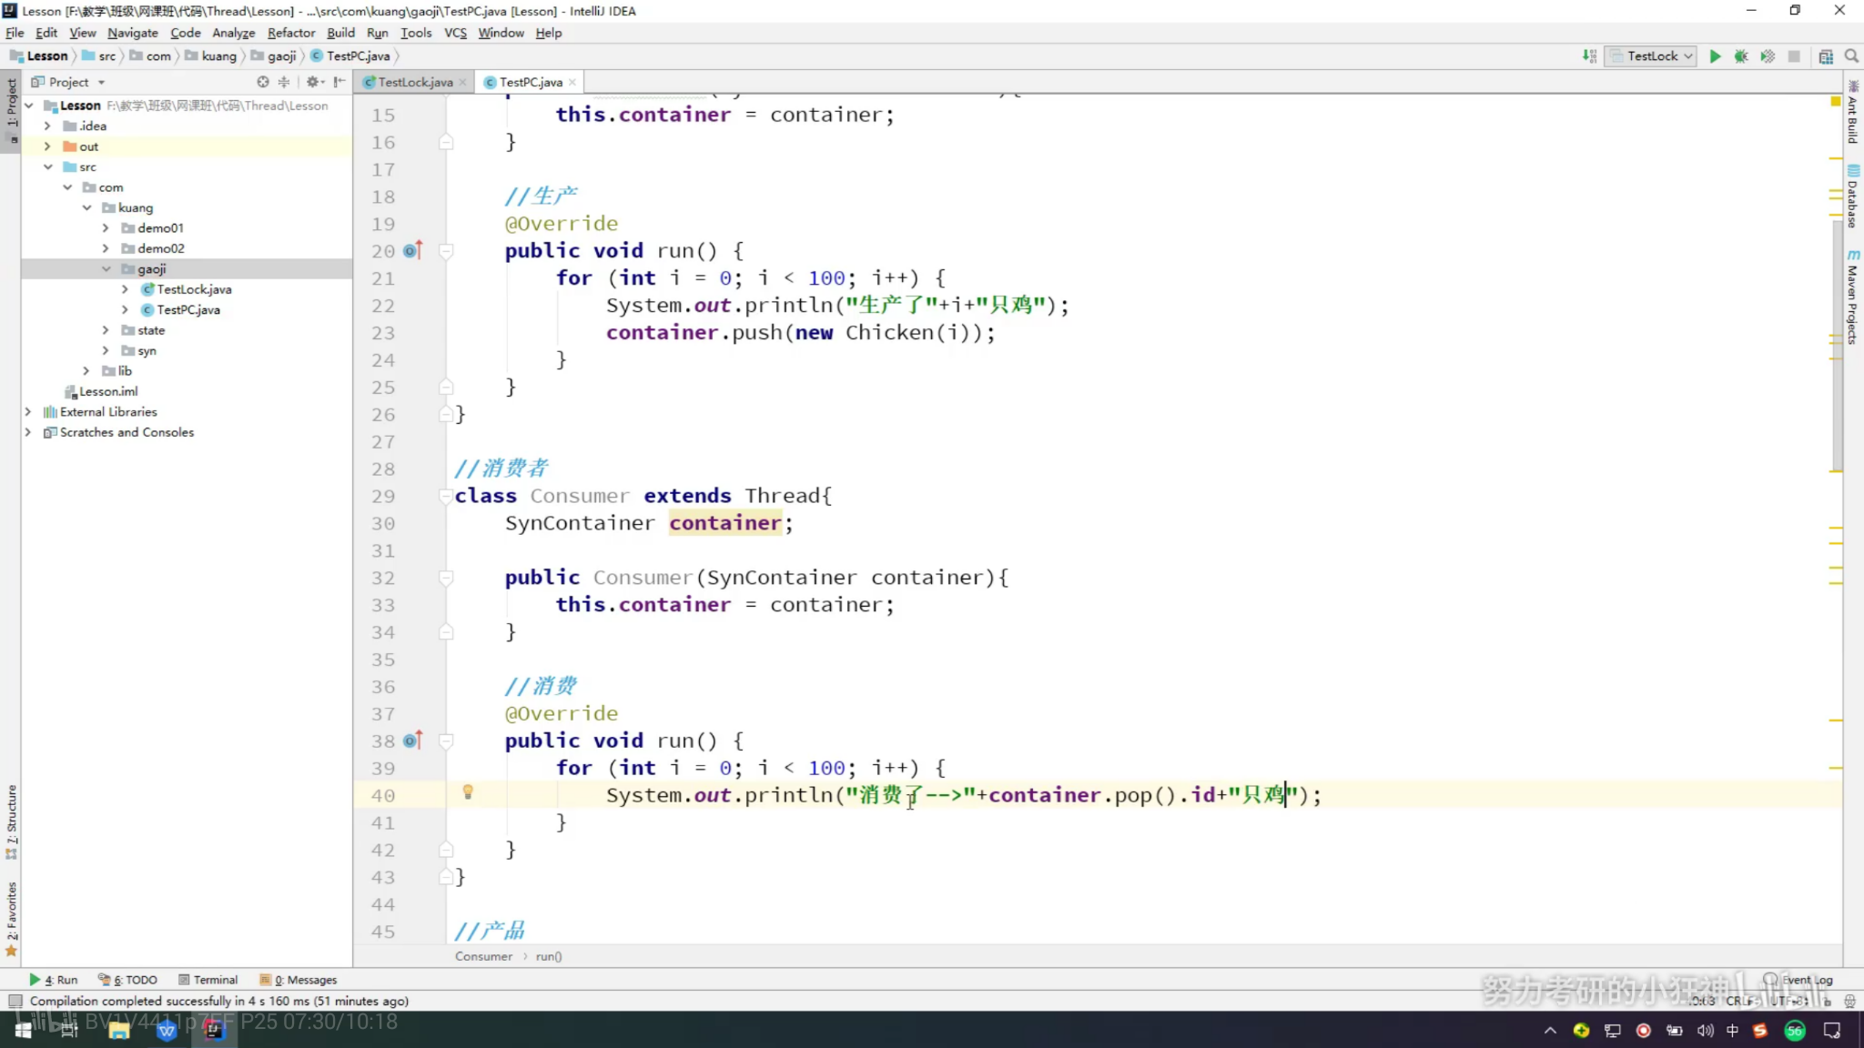
Task: Click the read-only lock icon in status bar
Action: (1828, 1002)
